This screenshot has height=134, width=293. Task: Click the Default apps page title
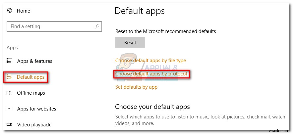(x=140, y=11)
